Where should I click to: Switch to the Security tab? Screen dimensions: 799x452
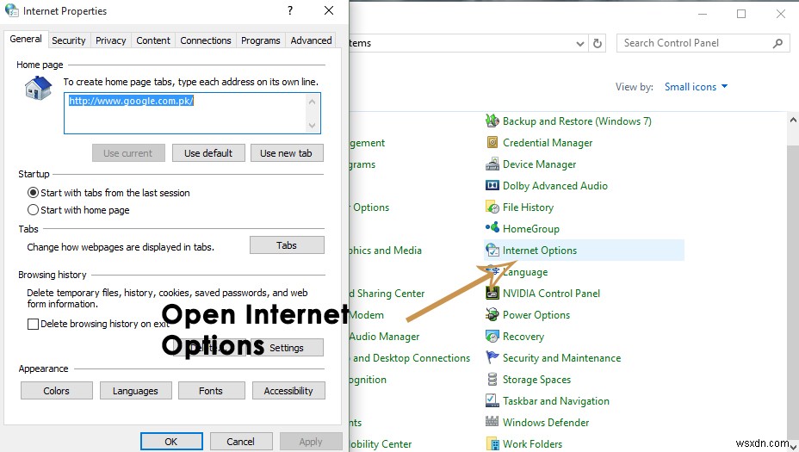69,40
